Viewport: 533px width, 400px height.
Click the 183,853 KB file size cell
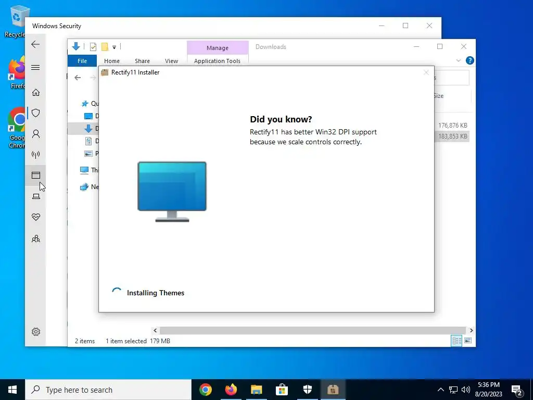452,136
